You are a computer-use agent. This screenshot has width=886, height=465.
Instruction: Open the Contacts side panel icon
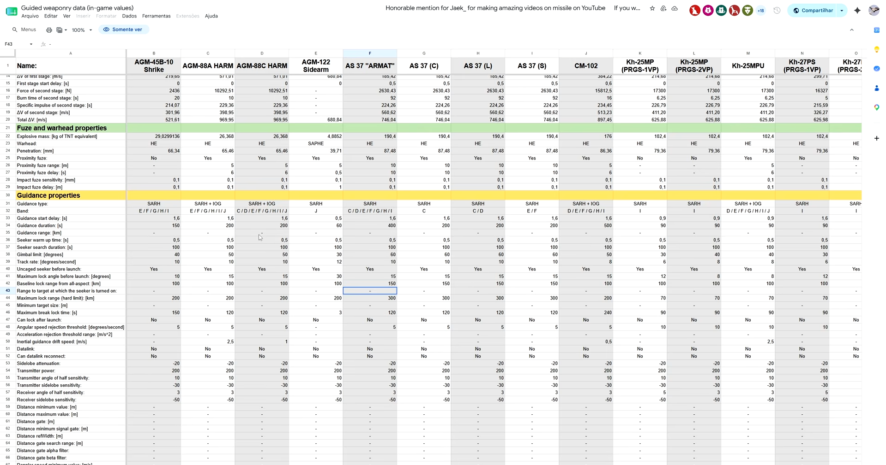tap(876, 88)
